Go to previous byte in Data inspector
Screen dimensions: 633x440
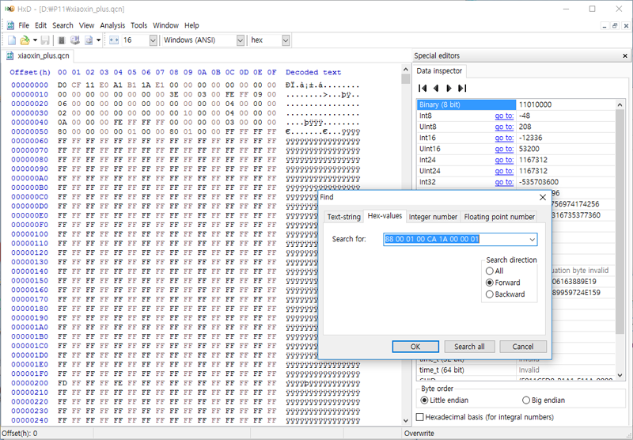pyautogui.click(x=436, y=88)
